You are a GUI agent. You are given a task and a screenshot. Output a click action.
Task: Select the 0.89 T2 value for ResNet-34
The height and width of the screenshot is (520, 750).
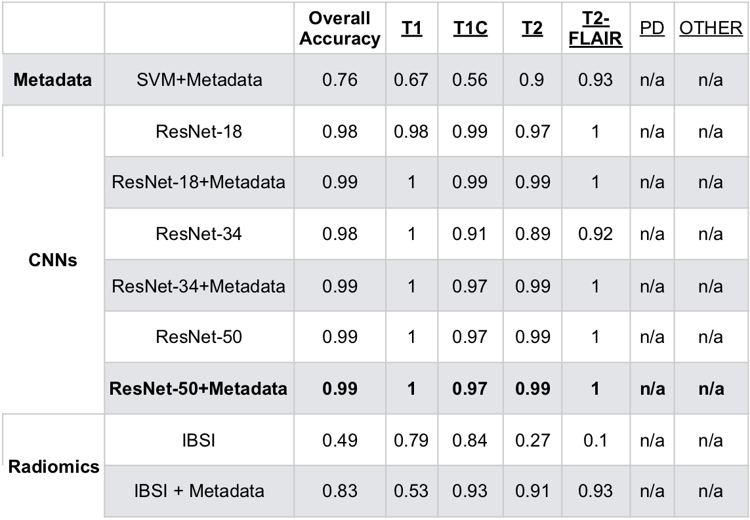tap(533, 235)
